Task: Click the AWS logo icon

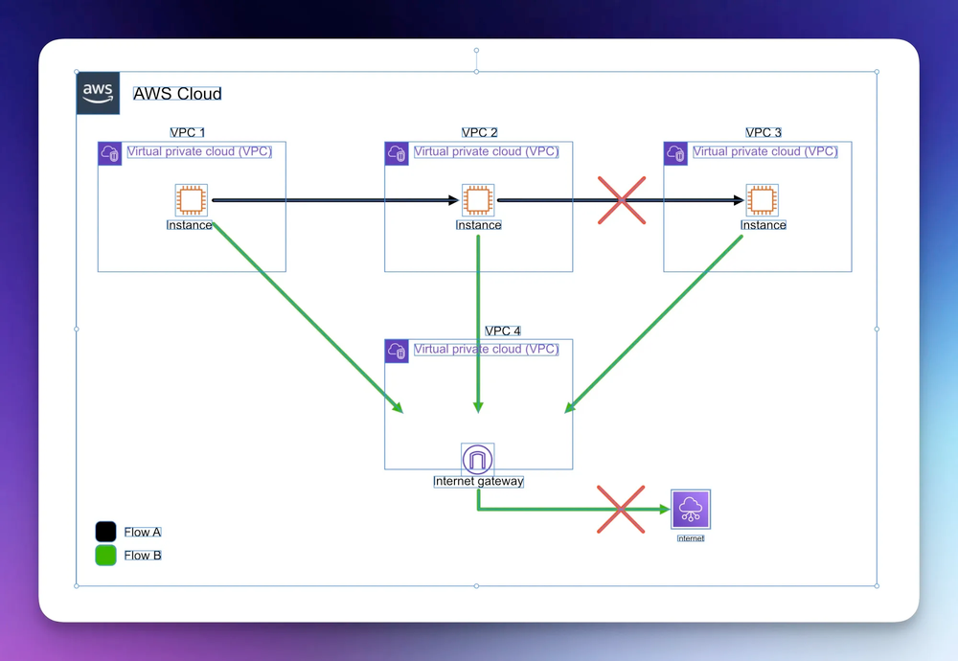Action: (98, 93)
